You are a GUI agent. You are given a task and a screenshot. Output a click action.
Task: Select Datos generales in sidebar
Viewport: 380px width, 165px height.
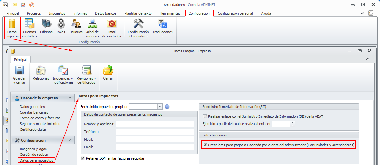(32, 107)
